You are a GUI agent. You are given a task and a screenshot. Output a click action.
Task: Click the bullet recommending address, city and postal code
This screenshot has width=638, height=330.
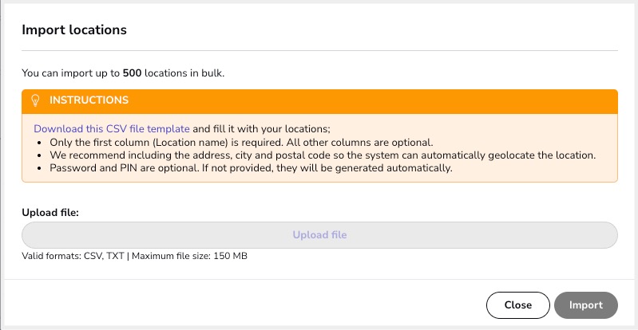[x=323, y=155]
